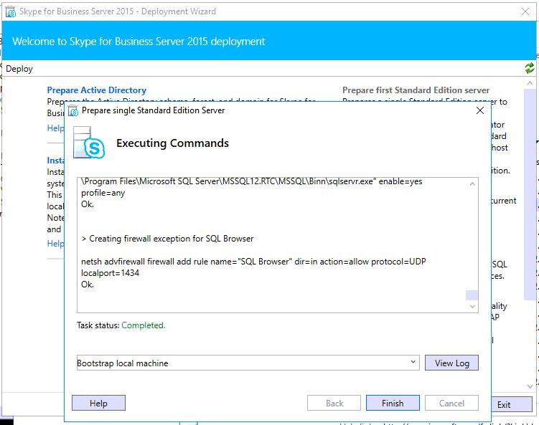Viewport: 539px width, 425px height.
Task: Click the log scrollbar down arrow
Action: tap(472, 306)
